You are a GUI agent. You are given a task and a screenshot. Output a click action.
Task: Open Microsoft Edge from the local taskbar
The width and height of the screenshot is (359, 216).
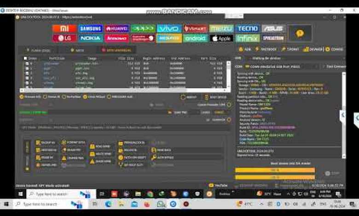[109, 204]
